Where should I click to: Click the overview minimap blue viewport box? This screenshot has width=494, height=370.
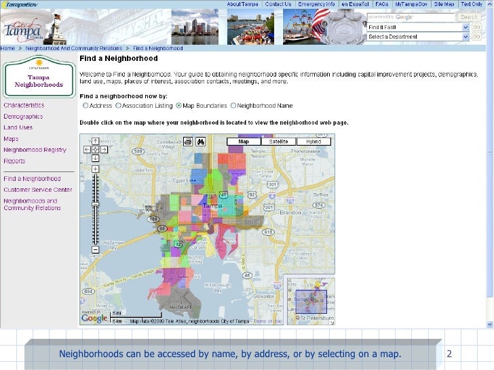(311, 302)
